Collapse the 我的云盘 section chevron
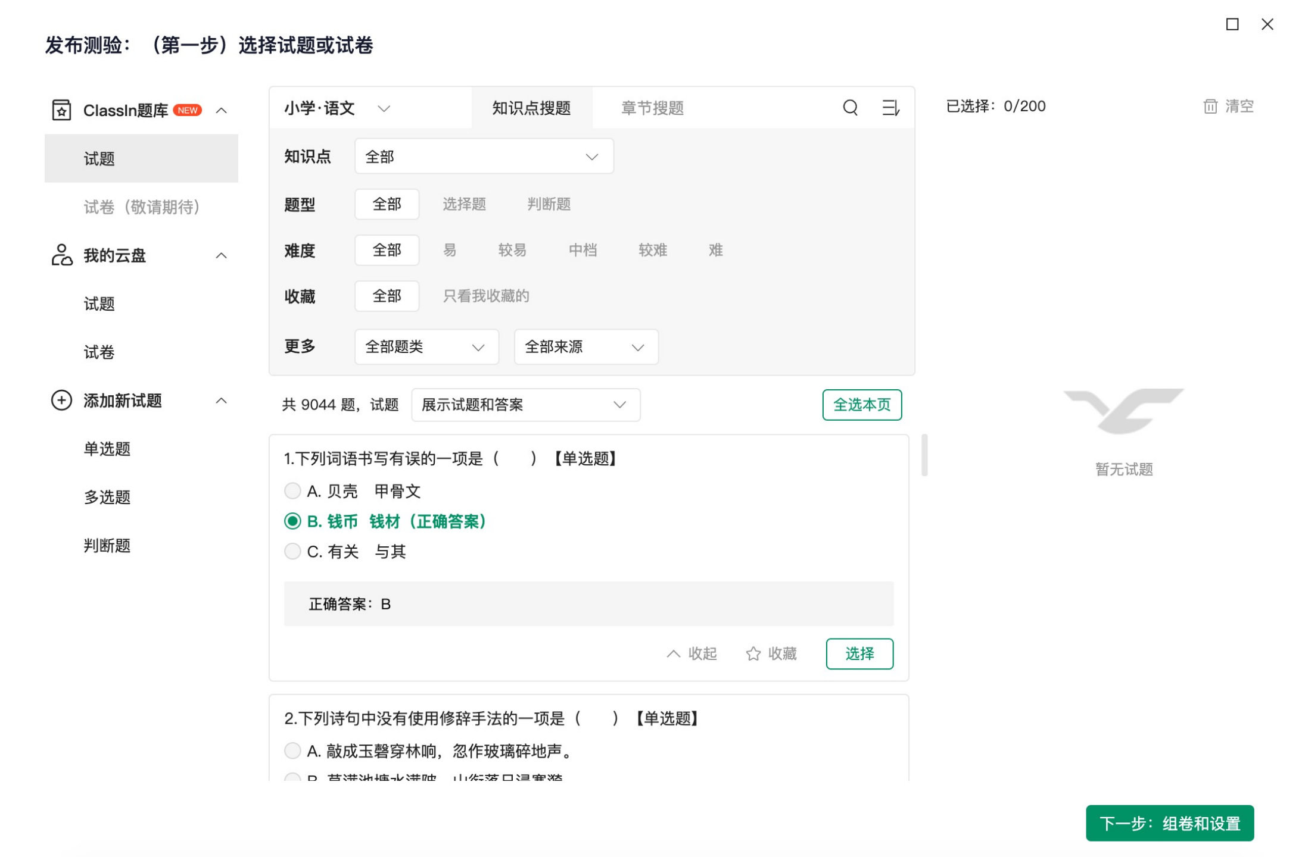This screenshot has height=857, width=1299. (221, 255)
